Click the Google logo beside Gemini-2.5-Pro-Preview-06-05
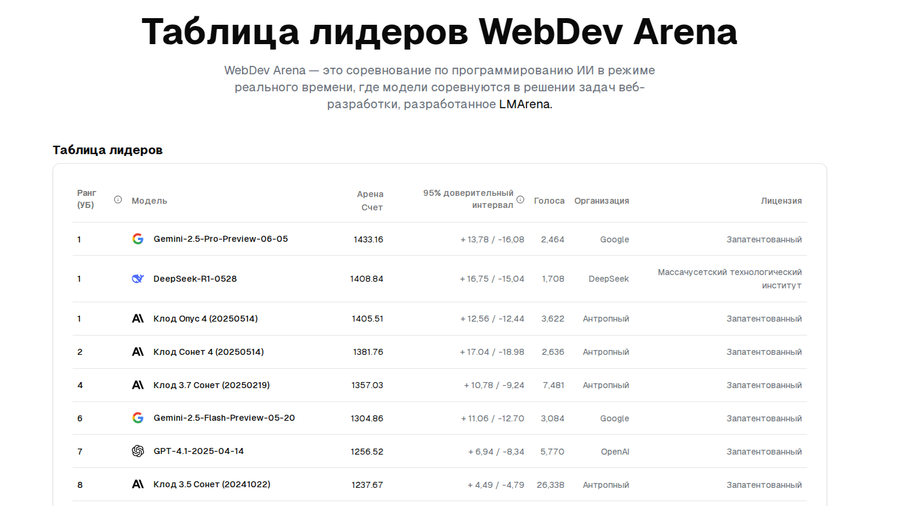 coord(138,239)
